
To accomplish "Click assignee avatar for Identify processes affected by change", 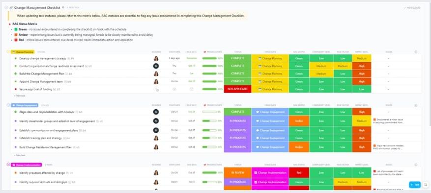I will (x=156, y=173).
